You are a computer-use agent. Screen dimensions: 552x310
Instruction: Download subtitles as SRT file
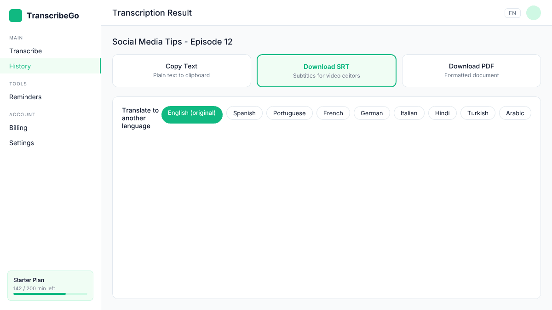(326, 70)
